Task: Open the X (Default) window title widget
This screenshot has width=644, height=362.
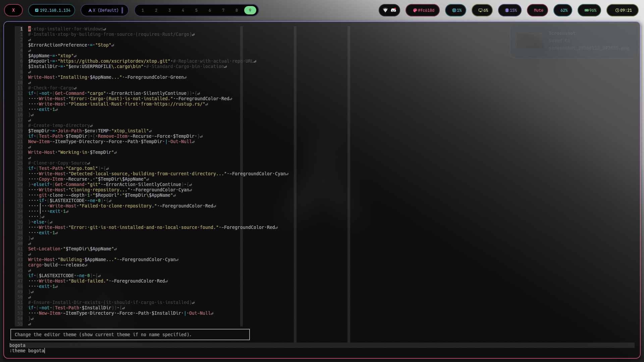Action: [x=104, y=10]
